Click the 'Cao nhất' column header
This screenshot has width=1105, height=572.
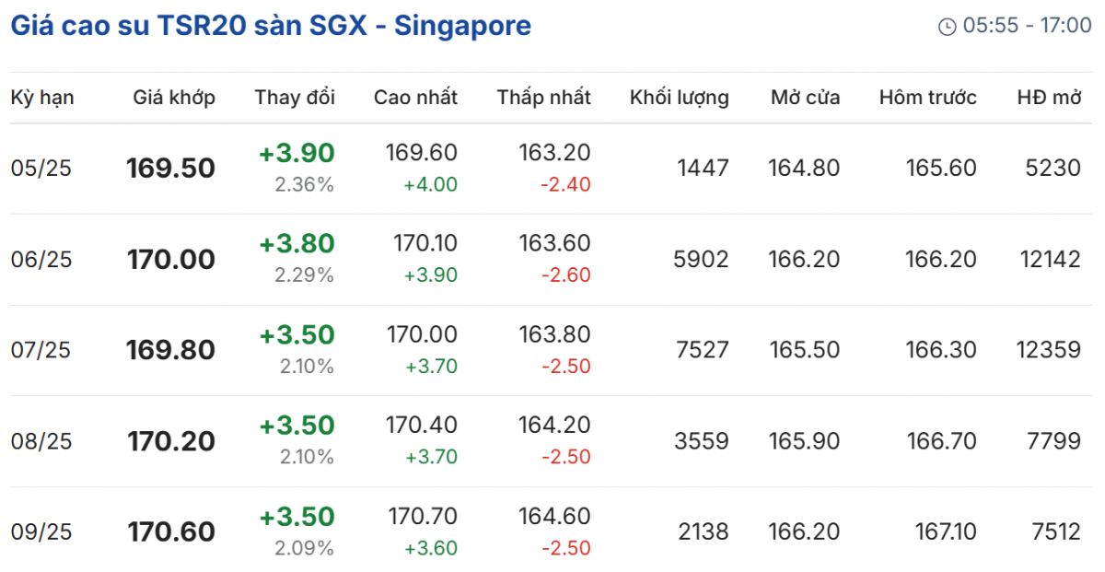415,98
